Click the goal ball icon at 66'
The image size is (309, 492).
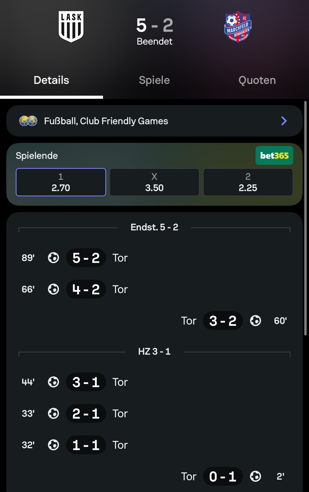pyautogui.click(x=53, y=289)
